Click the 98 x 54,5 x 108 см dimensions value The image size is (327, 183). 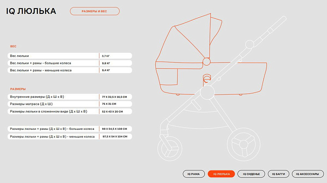point(115,129)
